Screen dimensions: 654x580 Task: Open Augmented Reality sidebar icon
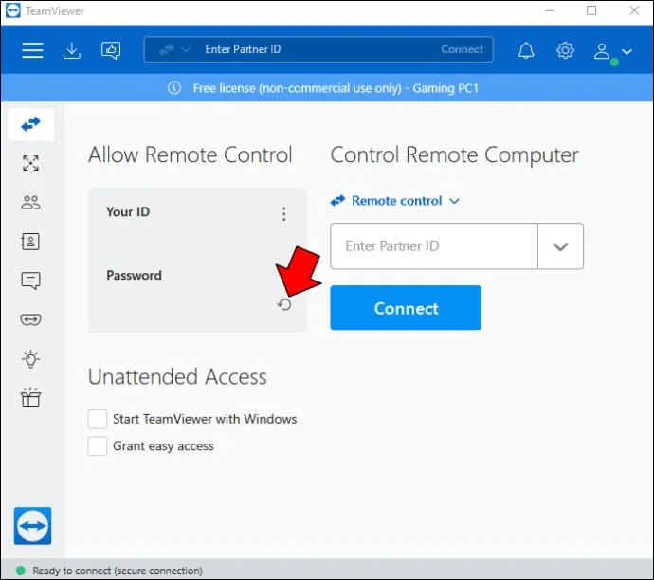(x=31, y=319)
